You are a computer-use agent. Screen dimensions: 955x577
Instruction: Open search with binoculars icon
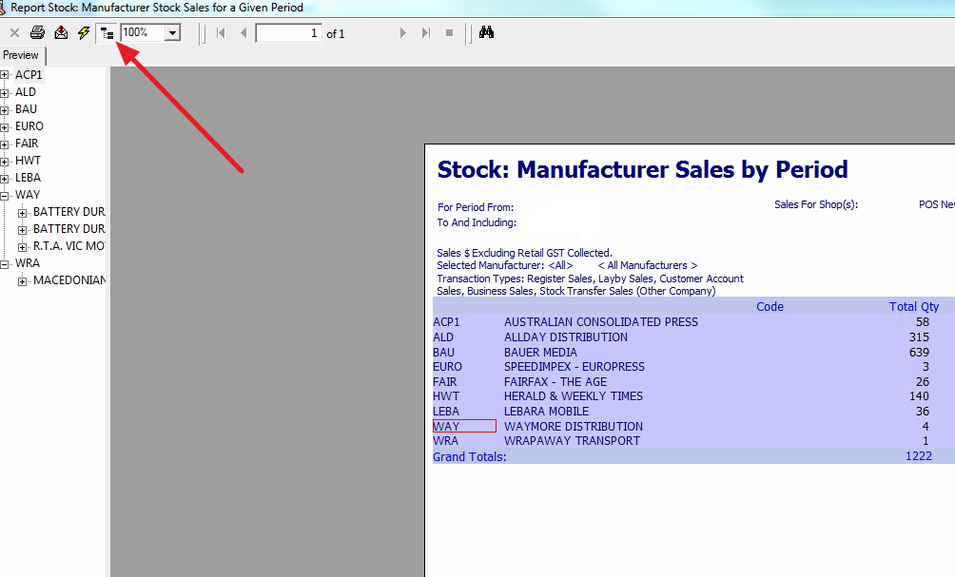(486, 32)
